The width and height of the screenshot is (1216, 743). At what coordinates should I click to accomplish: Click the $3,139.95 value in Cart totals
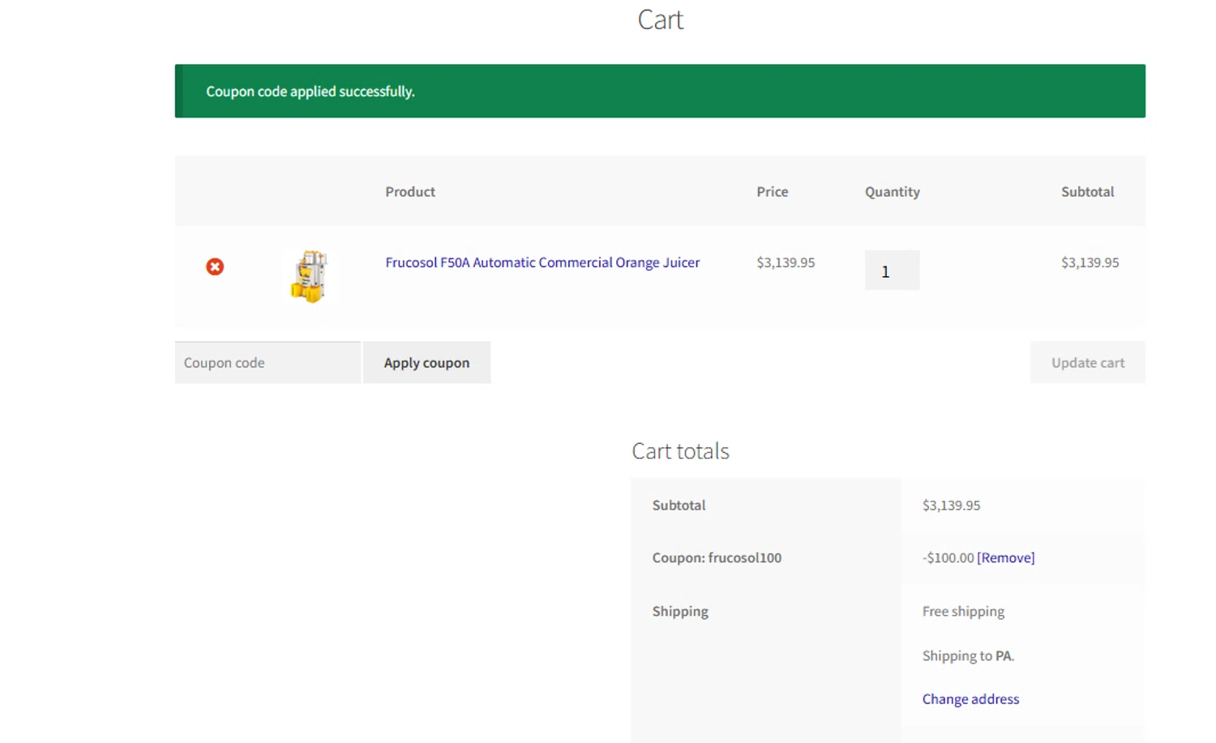pyautogui.click(x=952, y=506)
